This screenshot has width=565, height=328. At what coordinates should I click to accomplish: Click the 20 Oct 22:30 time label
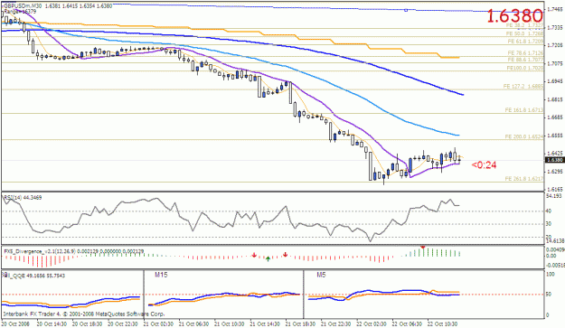point(123,324)
